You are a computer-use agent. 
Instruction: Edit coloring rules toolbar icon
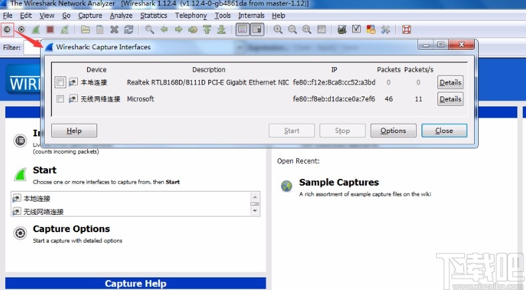[x=371, y=29]
